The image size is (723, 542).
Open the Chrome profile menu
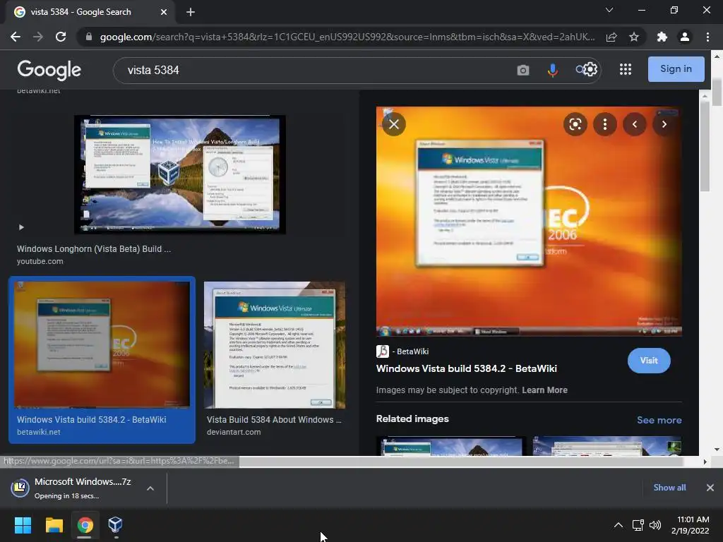(x=685, y=37)
